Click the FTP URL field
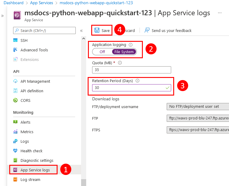Screen dimensions: 229x186 tap(198, 118)
